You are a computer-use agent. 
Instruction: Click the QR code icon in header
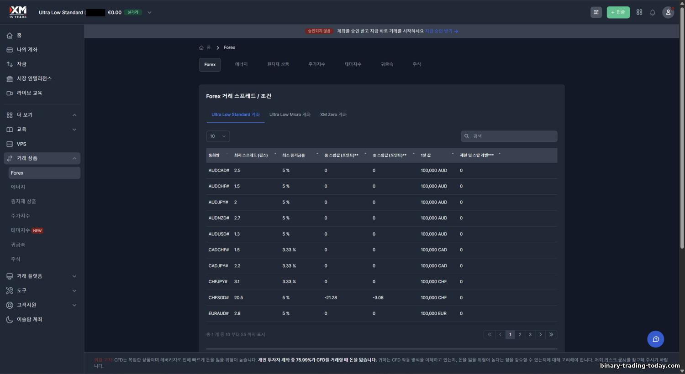(596, 12)
